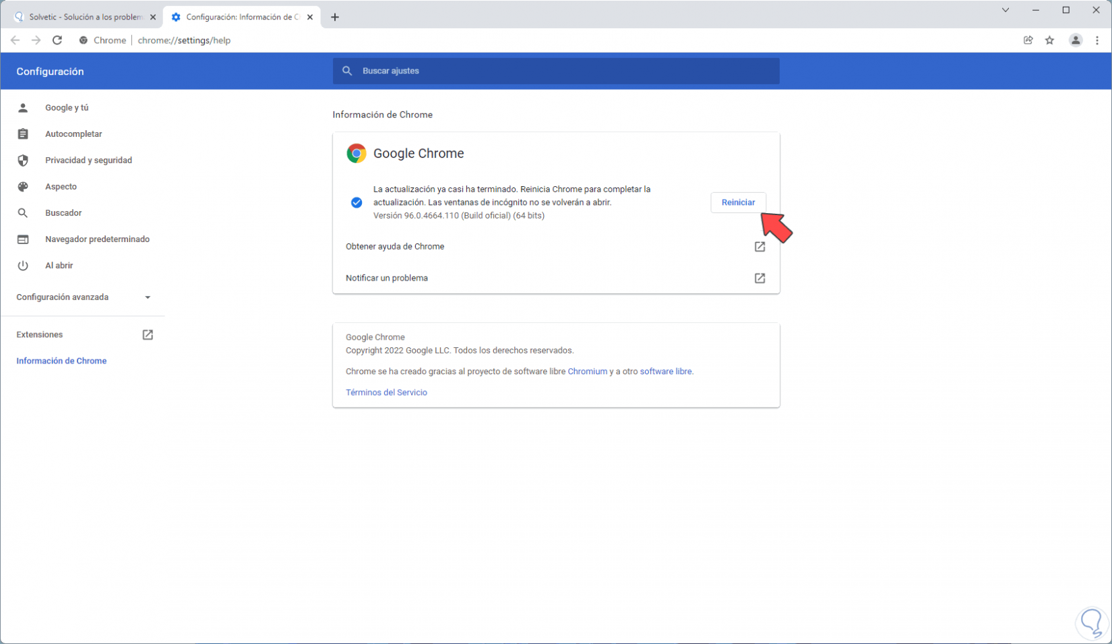Open the Autocompletar settings section
The image size is (1112, 644).
click(73, 134)
